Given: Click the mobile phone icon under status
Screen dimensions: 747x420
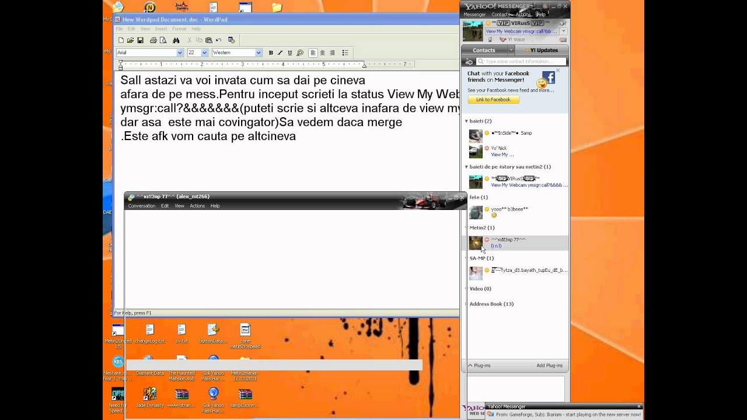Looking at the screenshot, I should [490, 40].
